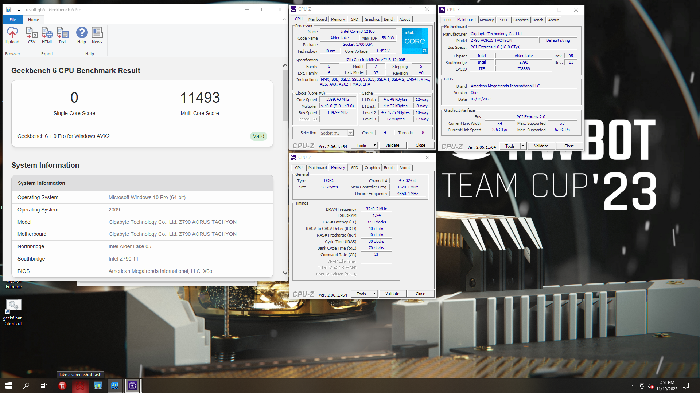Open the Socket #1 selection dropdown

(x=337, y=133)
